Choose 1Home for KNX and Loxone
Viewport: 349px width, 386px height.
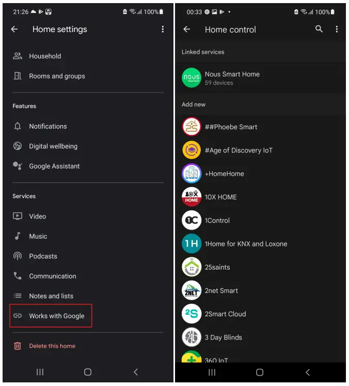pos(246,244)
